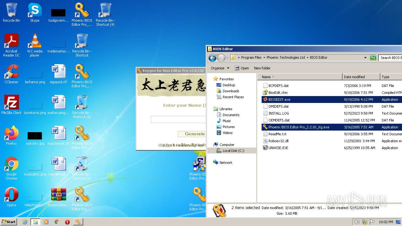Screen dimensions: 402x226
Task: Open Recent Places in Favorites
Action: (x=233, y=97)
